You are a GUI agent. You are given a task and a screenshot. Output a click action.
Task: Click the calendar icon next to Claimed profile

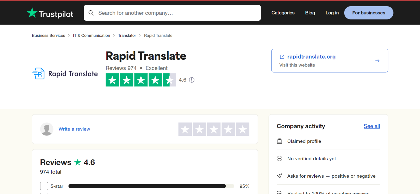pyautogui.click(x=279, y=141)
